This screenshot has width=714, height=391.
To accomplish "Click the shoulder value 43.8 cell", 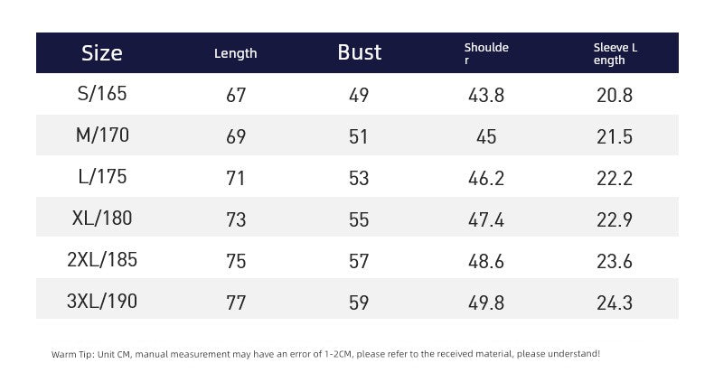I will 486,95.
